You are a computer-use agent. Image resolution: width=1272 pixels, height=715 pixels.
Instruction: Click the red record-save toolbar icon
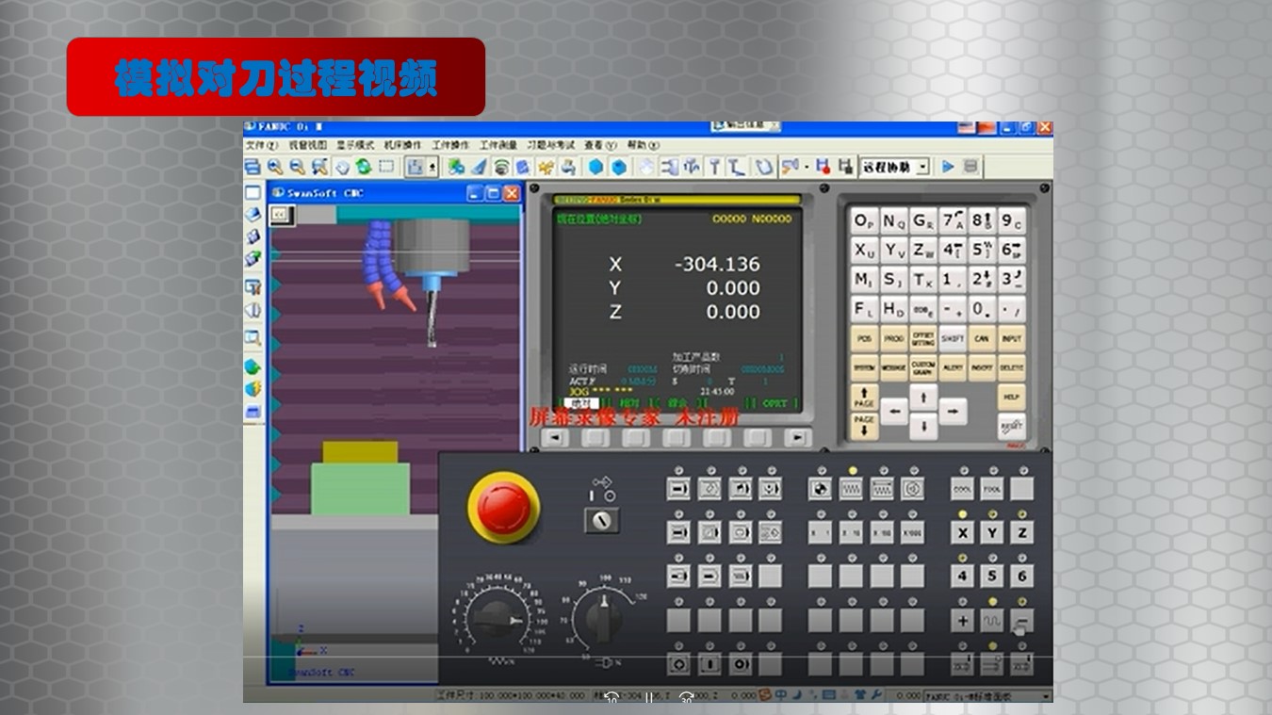[x=823, y=167]
